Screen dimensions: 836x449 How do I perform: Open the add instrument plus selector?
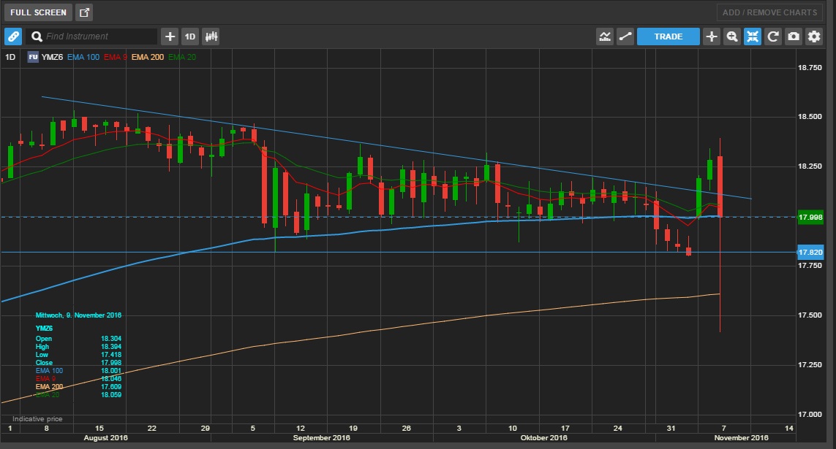[170, 36]
